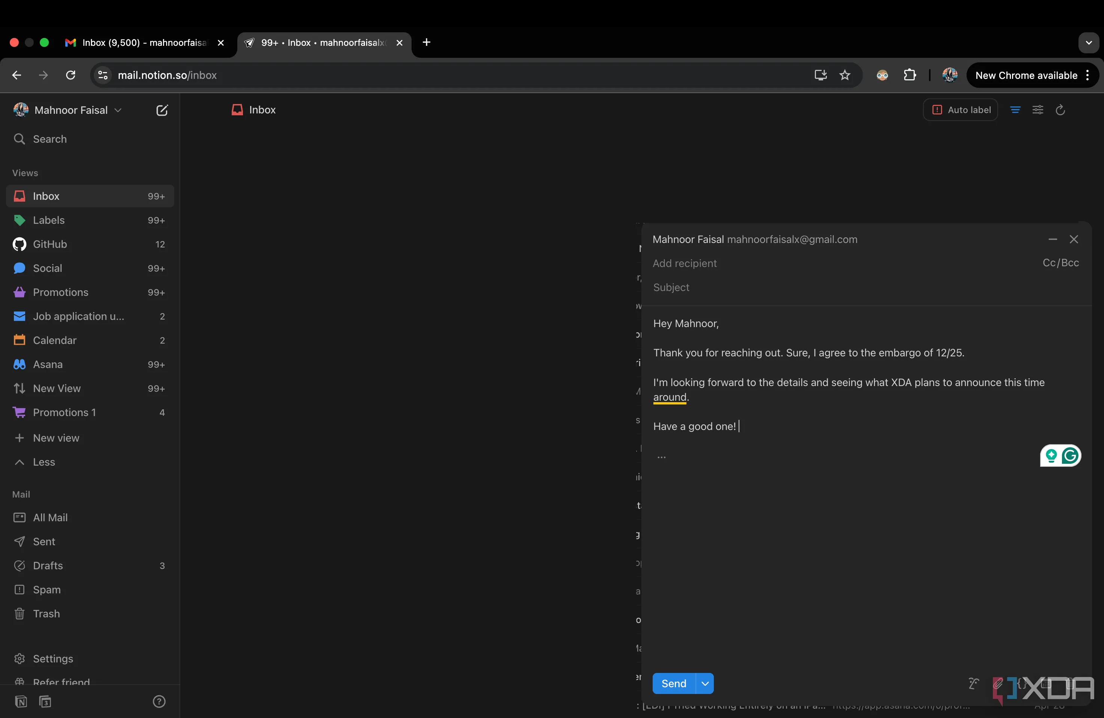
Task: Attach a file with paperclip icon
Action: (998, 684)
